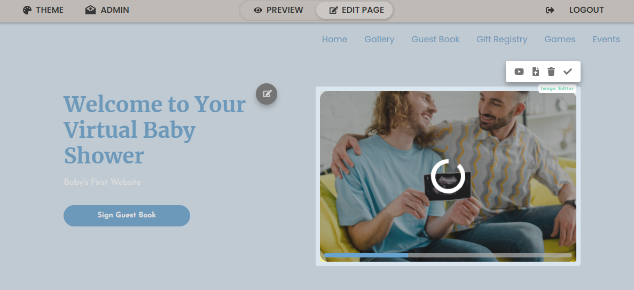Confirm image changes with the checkmark icon
Screen dimensions: 634x290
568,72
